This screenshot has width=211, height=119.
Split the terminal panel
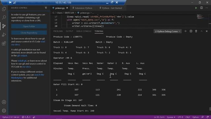click(x=191, y=31)
